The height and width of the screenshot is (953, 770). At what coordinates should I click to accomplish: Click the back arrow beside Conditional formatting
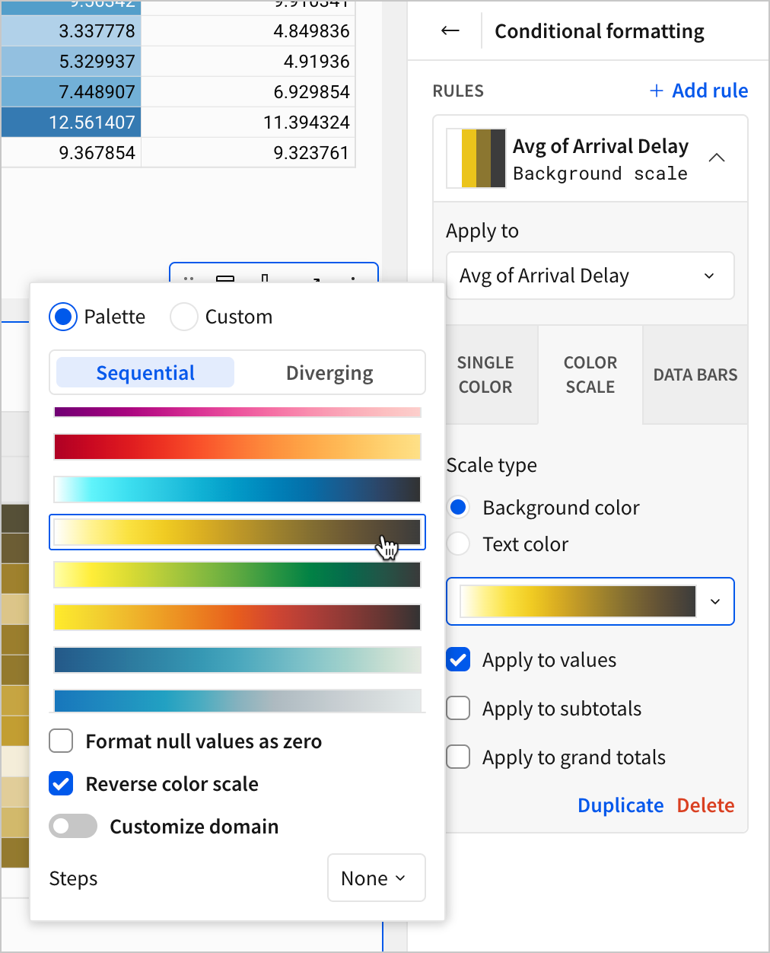coord(450,31)
